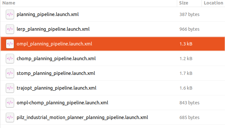Select chomp_planning_pipeline.launch.xml file name
The height and width of the screenshot is (128, 225).
tap(56, 59)
